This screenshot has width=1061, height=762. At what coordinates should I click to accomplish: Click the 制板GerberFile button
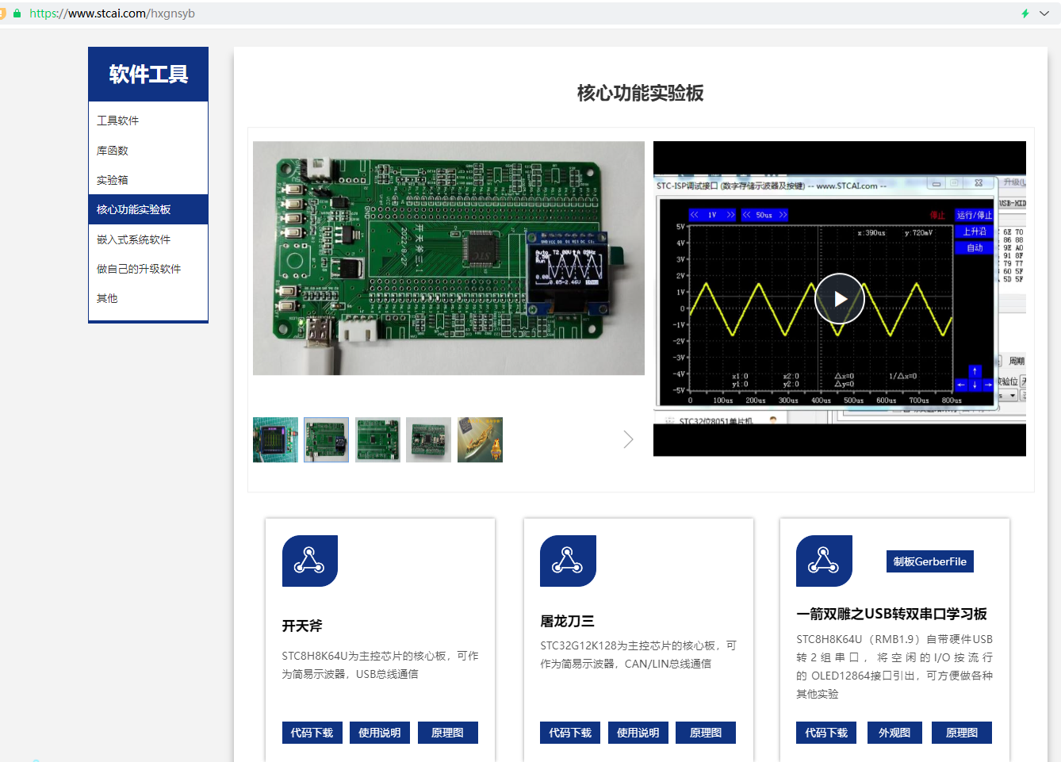click(930, 561)
